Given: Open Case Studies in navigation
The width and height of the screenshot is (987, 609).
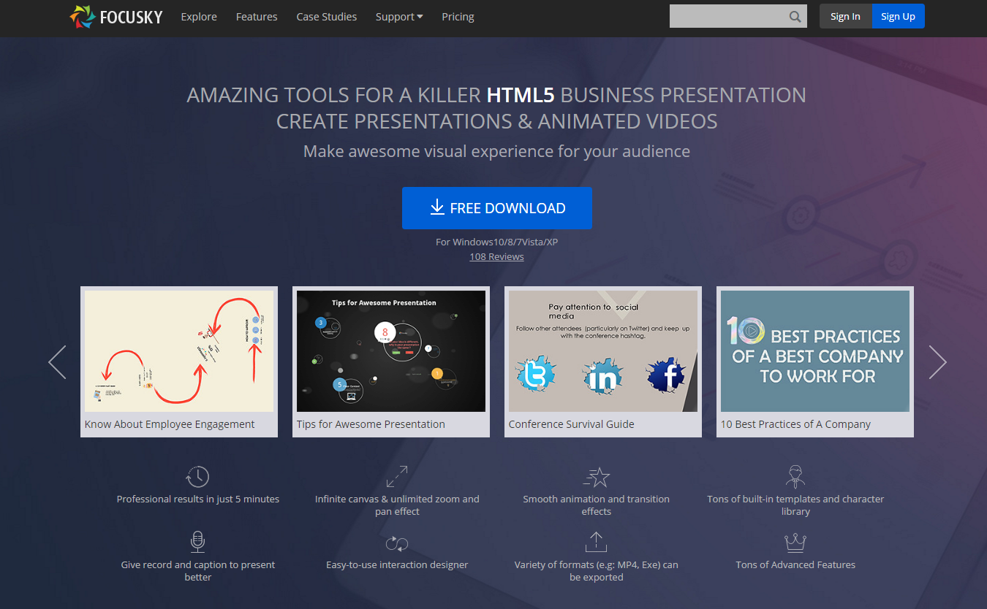Looking at the screenshot, I should (327, 17).
